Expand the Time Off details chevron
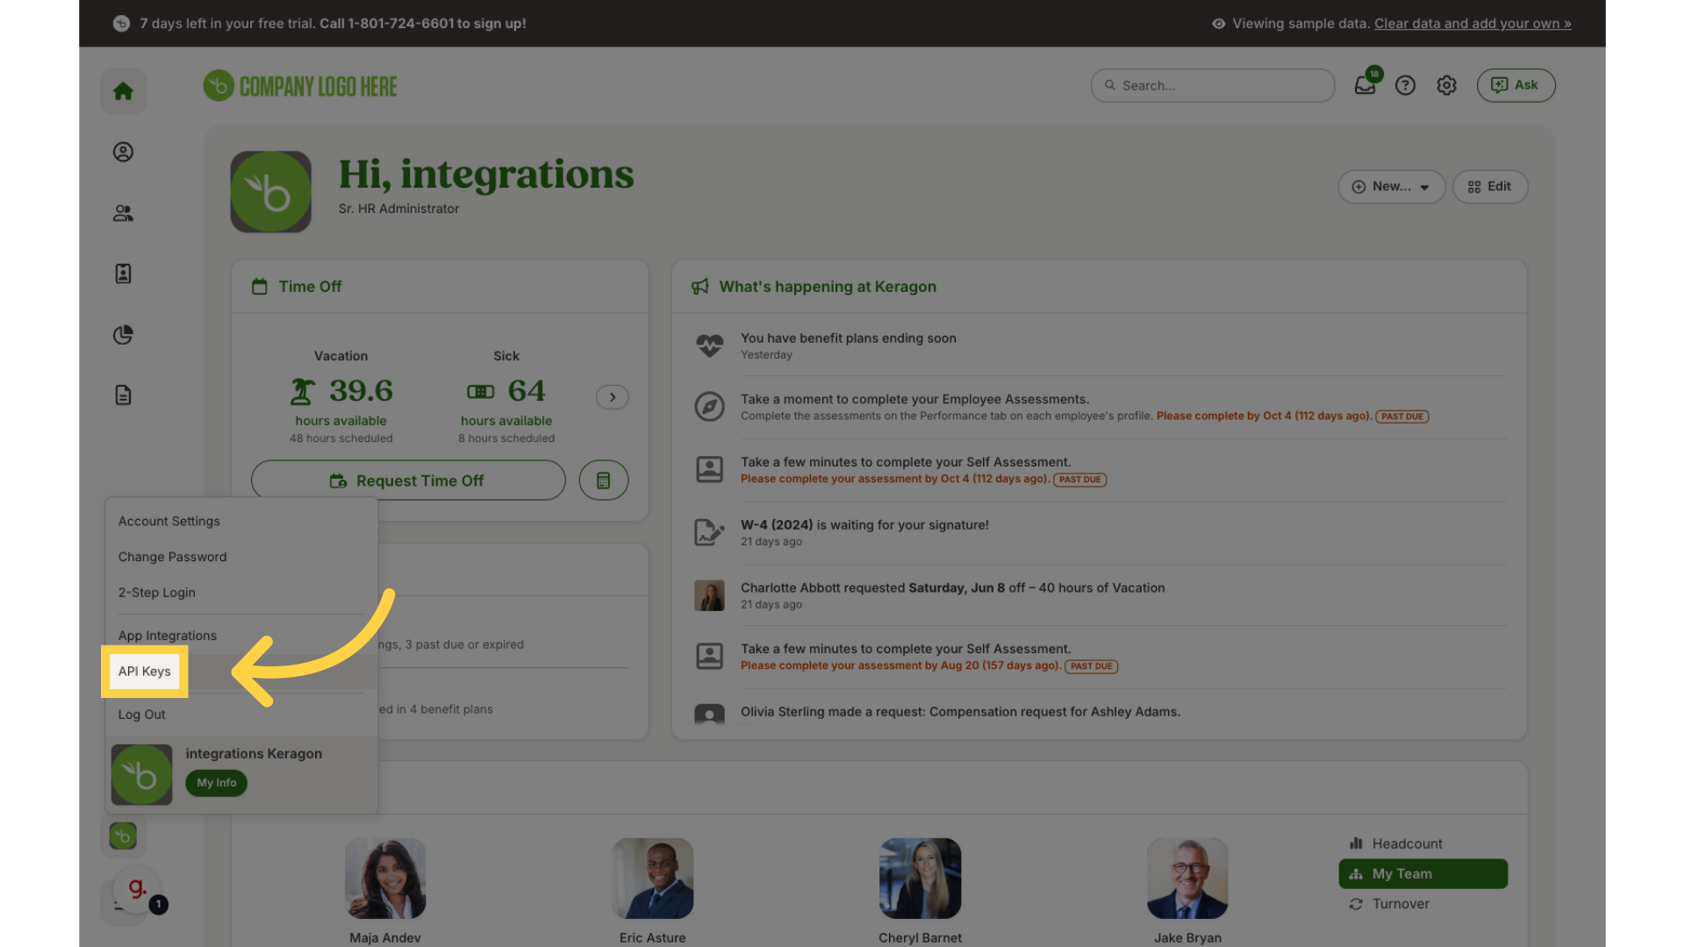 tap(612, 397)
